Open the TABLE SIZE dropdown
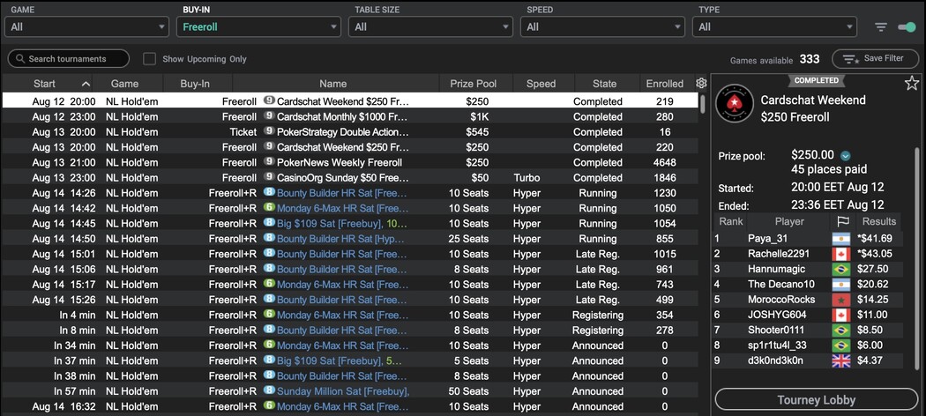The height and width of the screenshot is (416, 926). coord(430,26)
